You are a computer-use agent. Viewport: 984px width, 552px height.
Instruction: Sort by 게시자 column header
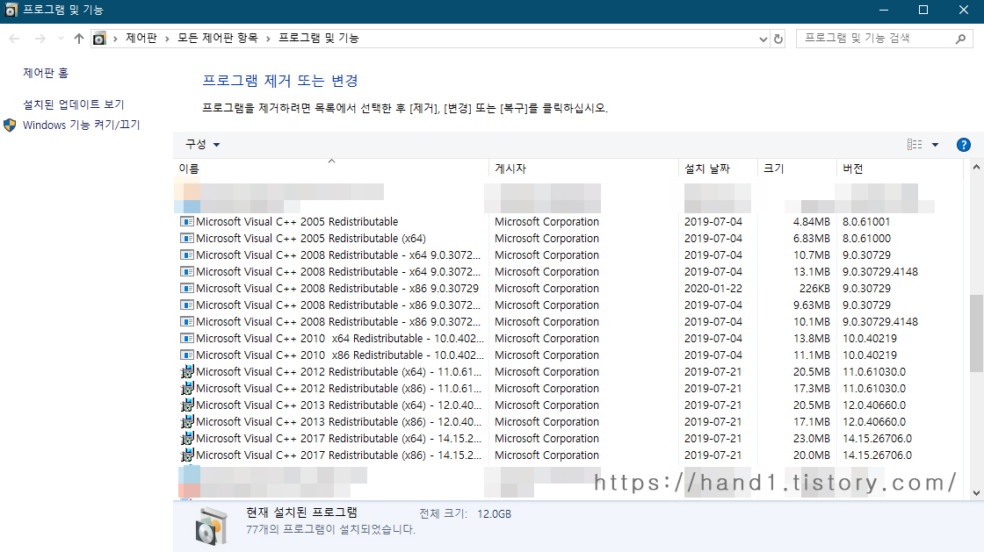click(583, 168)
